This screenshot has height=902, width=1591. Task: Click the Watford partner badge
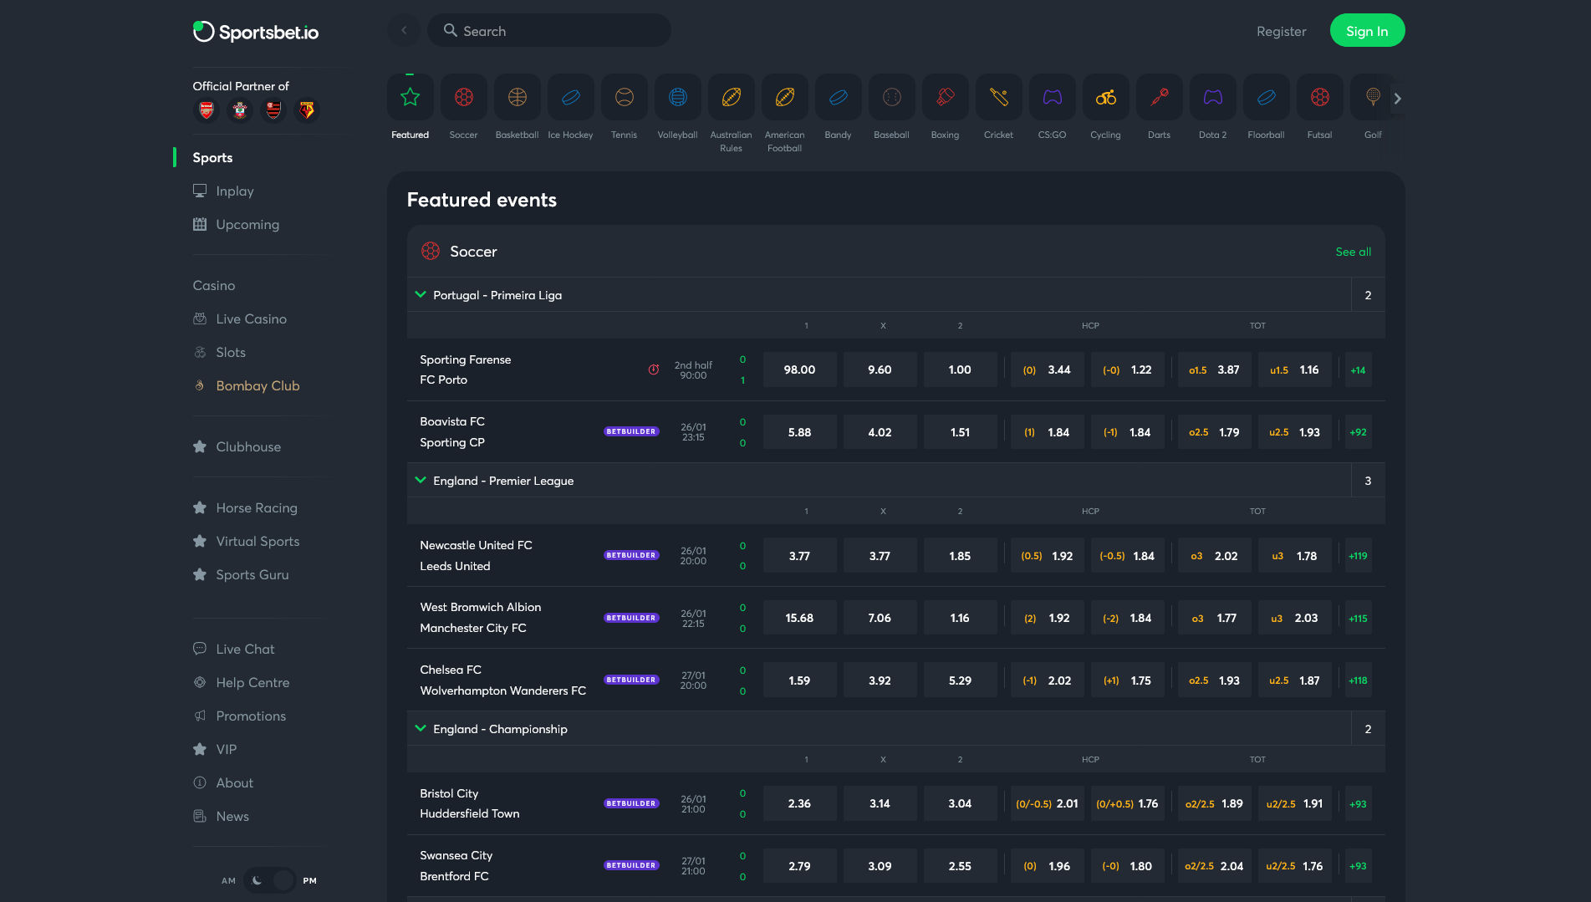click(307, 110)
